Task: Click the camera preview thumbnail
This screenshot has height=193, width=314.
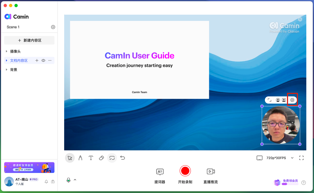Action: click(281, 125)
